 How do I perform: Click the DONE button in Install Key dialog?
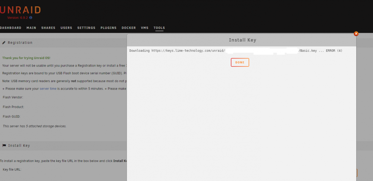[240, 62]
